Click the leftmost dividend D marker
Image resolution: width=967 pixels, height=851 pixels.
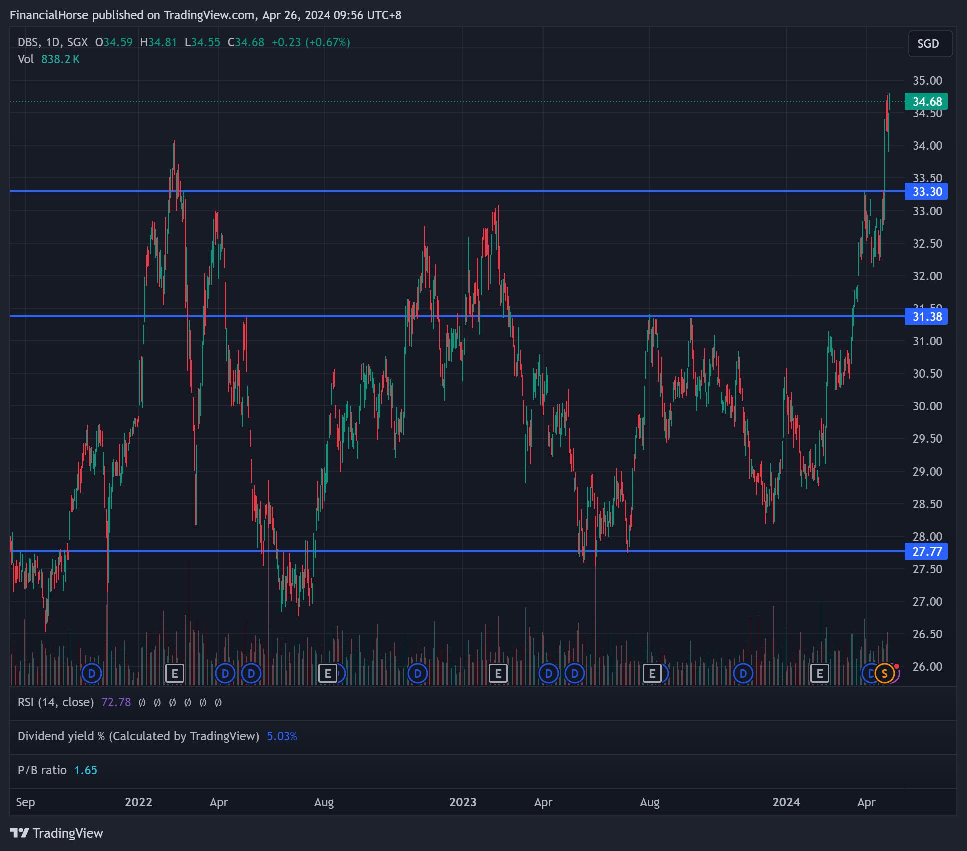(x=92, y=673)
